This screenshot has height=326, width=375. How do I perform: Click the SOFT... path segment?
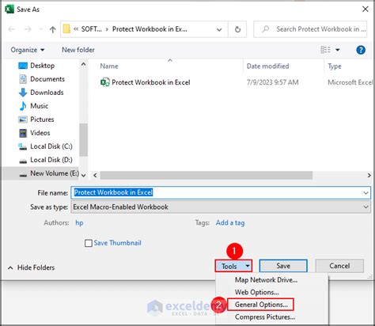[91, 29]
